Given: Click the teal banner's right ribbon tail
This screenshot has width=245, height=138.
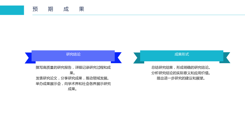Looking at the screenshot, I should point(226,58).
